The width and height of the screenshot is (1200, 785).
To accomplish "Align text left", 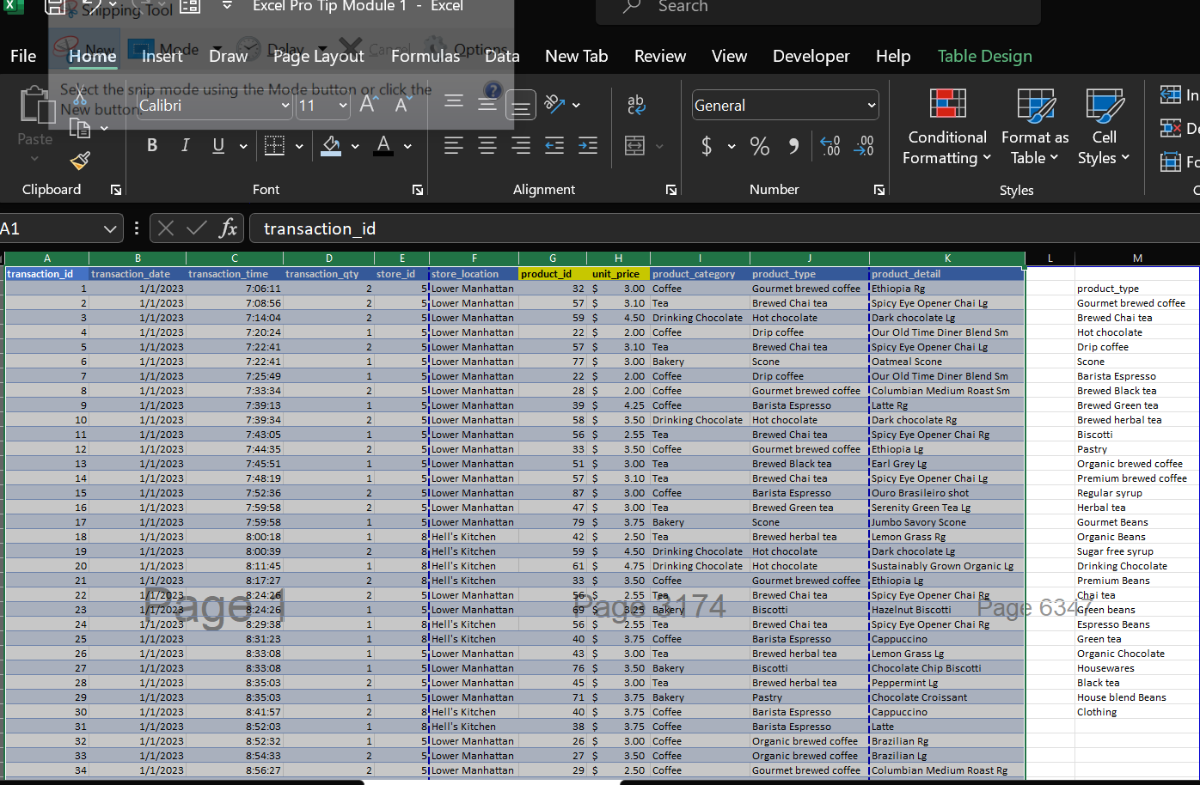I will coord(453,145).
